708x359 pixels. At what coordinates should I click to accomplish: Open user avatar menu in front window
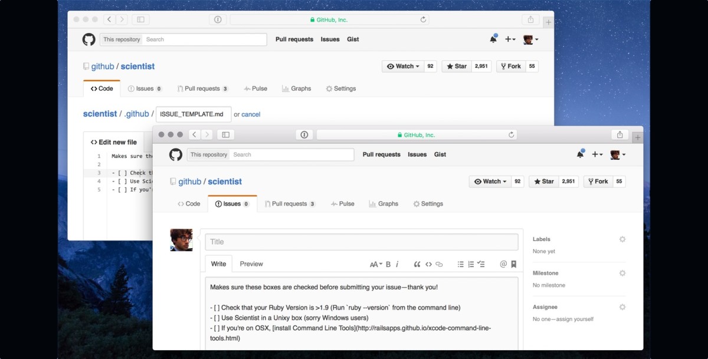(x=618, y=154)
